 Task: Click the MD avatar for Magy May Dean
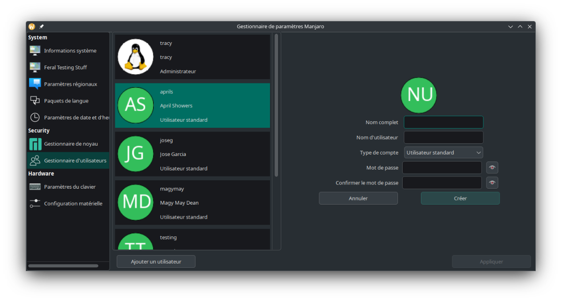135,203
